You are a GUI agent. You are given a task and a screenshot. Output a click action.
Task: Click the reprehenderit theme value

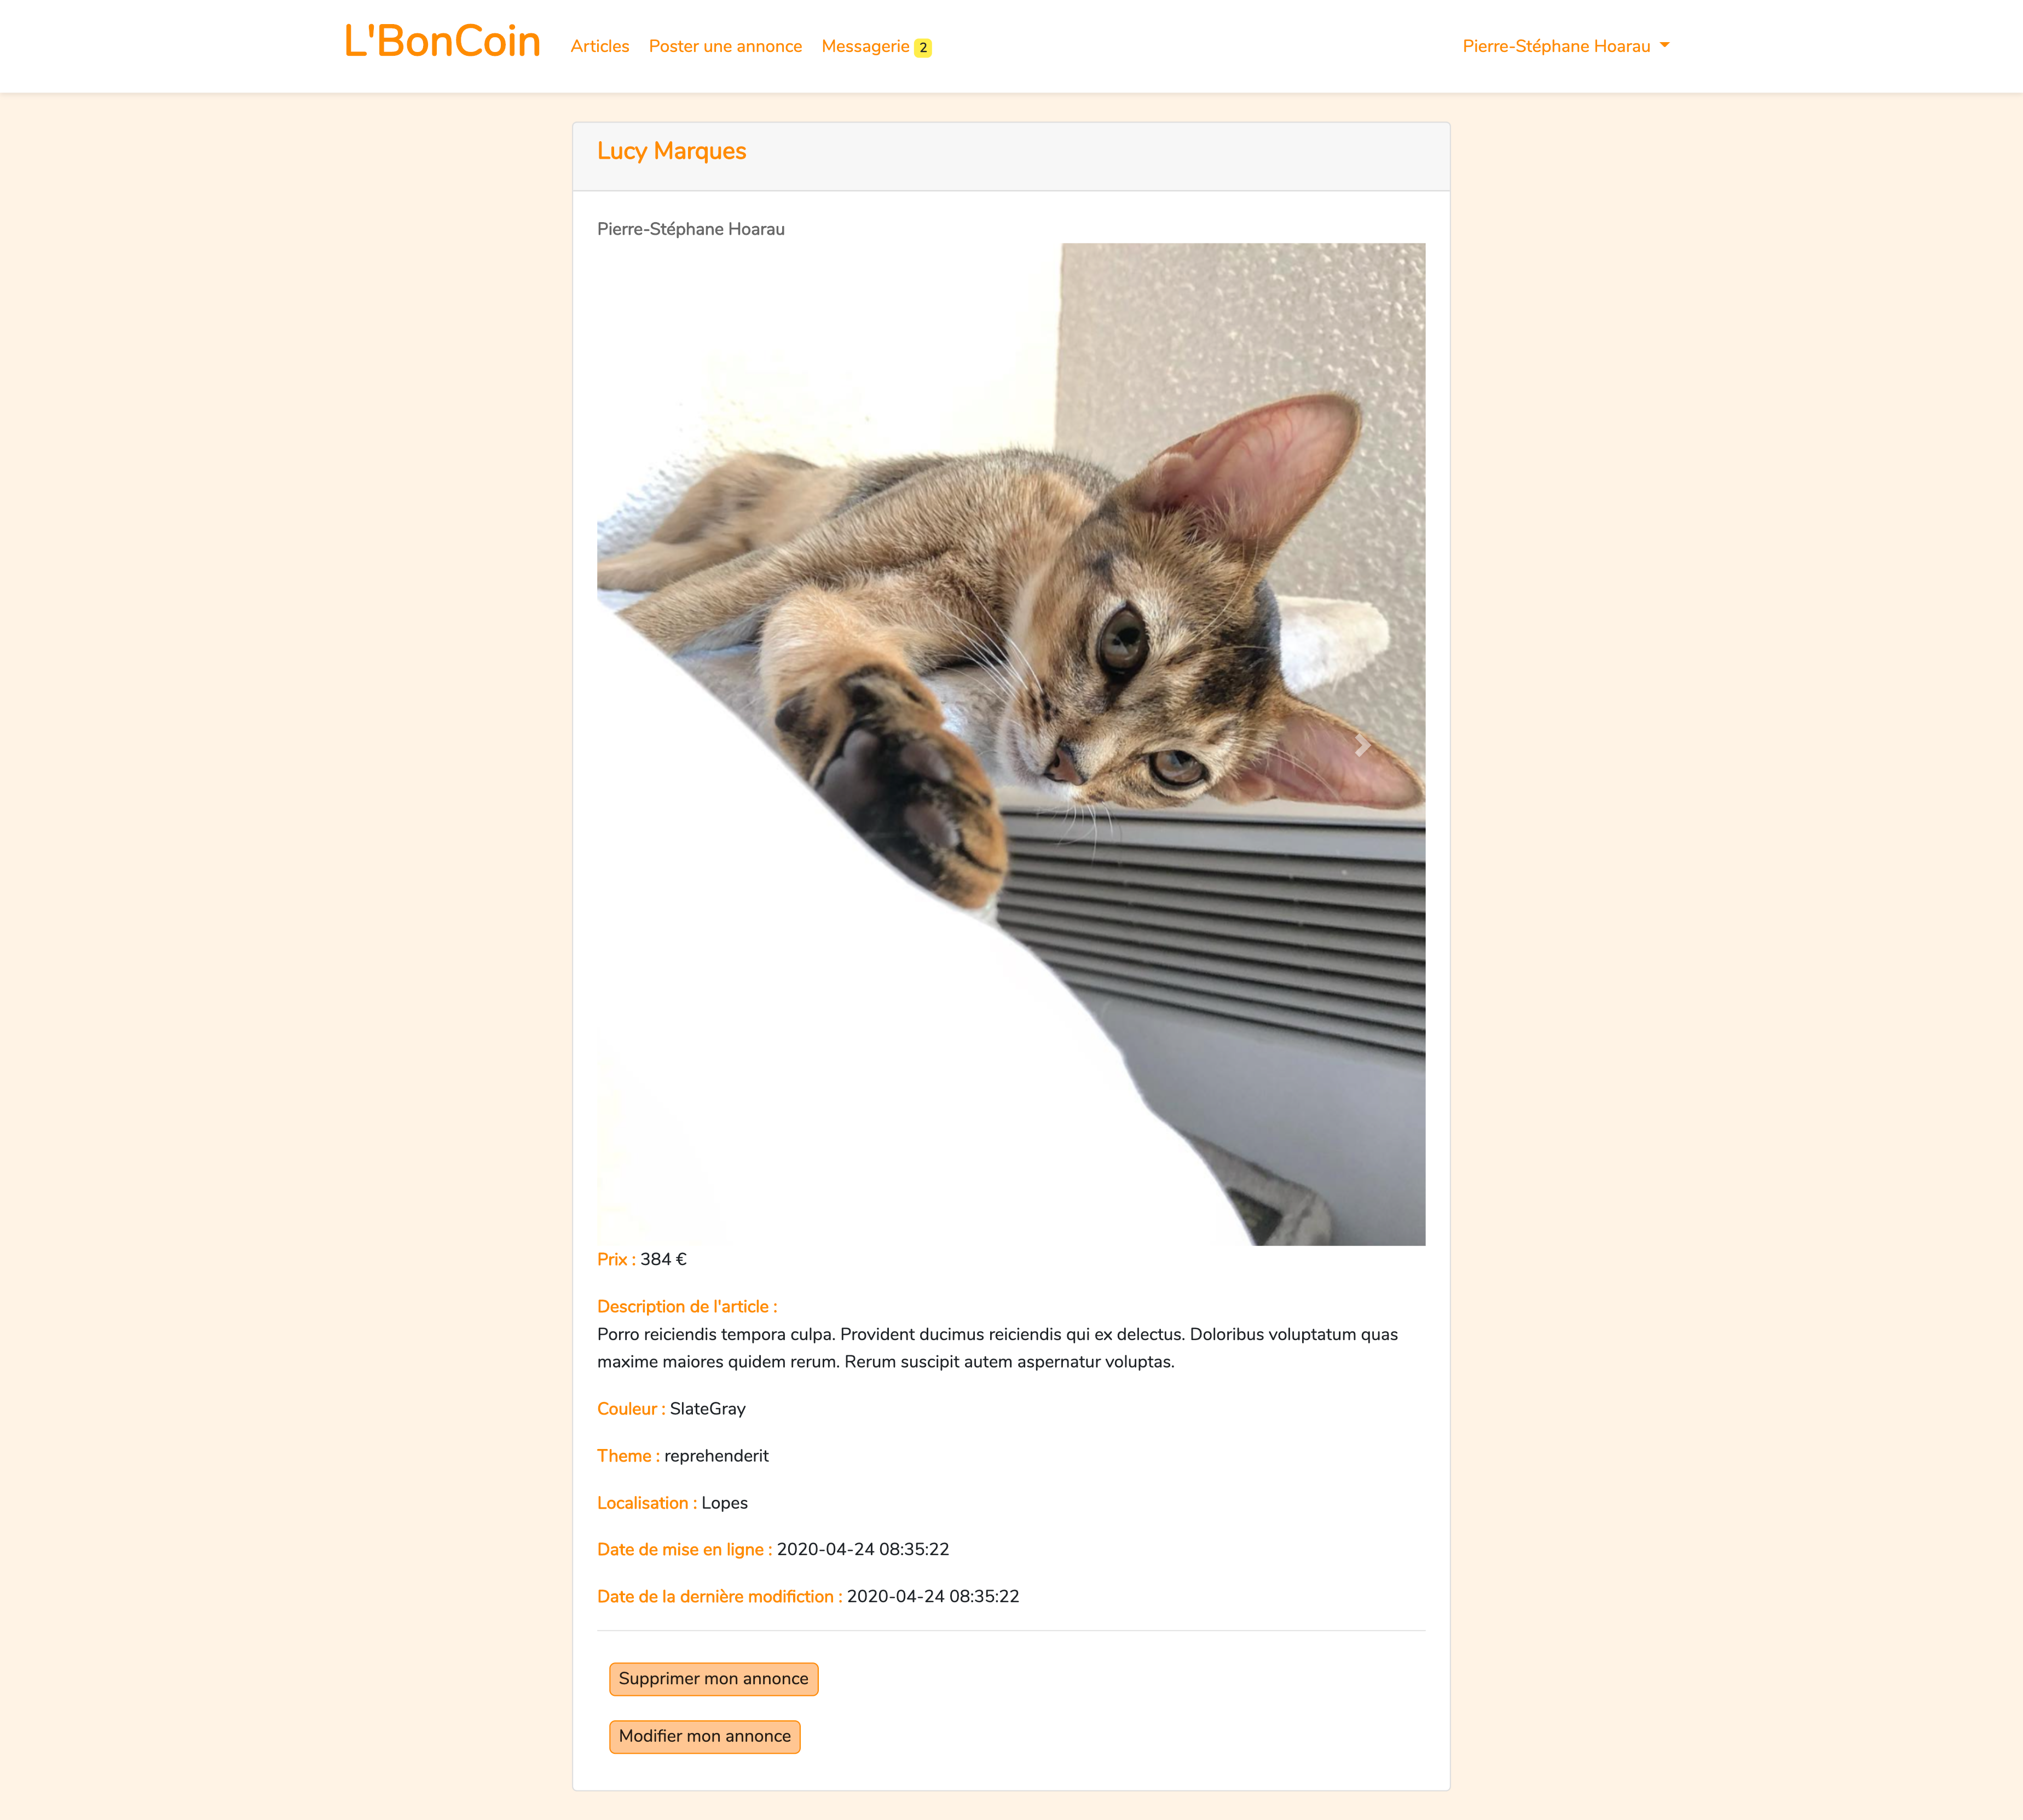pos(716,1456)
